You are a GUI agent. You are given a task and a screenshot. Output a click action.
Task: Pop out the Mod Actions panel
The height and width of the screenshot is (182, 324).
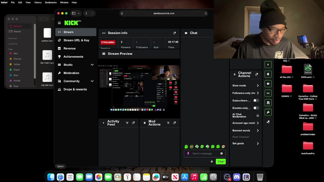click(x=174, y=123)
